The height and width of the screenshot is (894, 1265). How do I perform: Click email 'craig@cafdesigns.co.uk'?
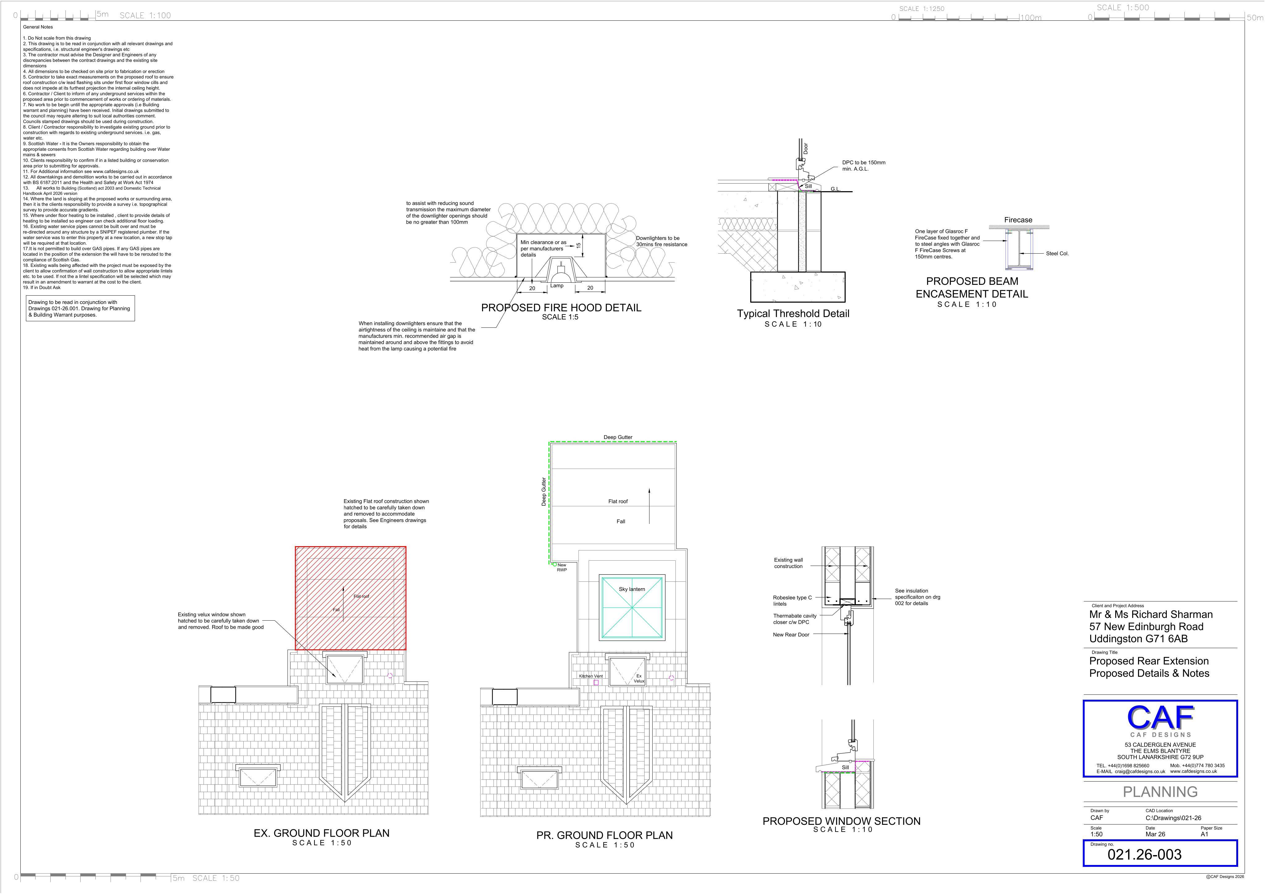(x=1140, y=772)
